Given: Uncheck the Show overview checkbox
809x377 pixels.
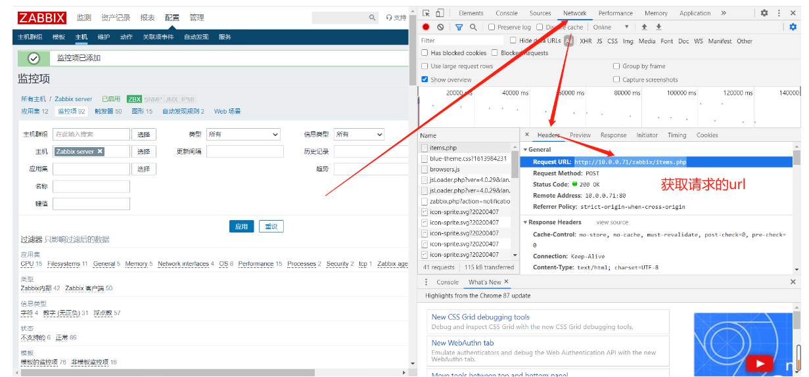Looking at the screenshot, I should [x=425, y=79].
